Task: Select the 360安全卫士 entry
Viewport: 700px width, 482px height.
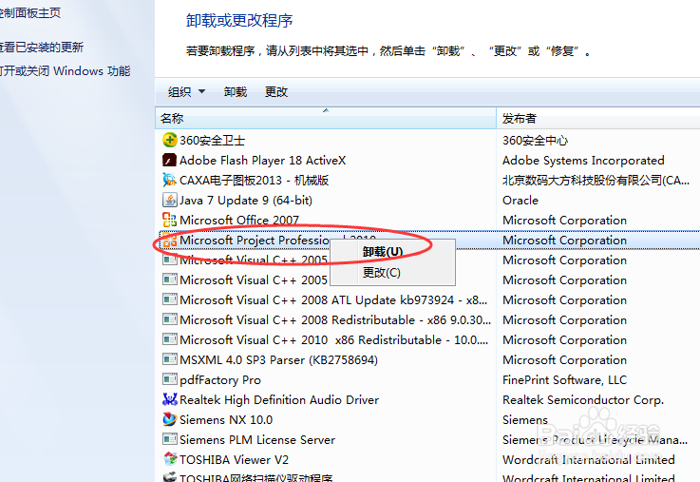Action: pyautogui.click(x=212, y=141)
